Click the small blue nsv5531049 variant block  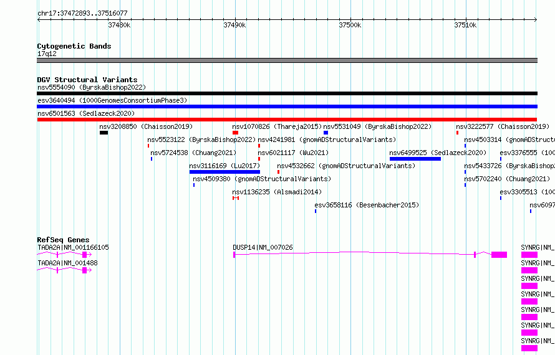click(x=326, y=133)
